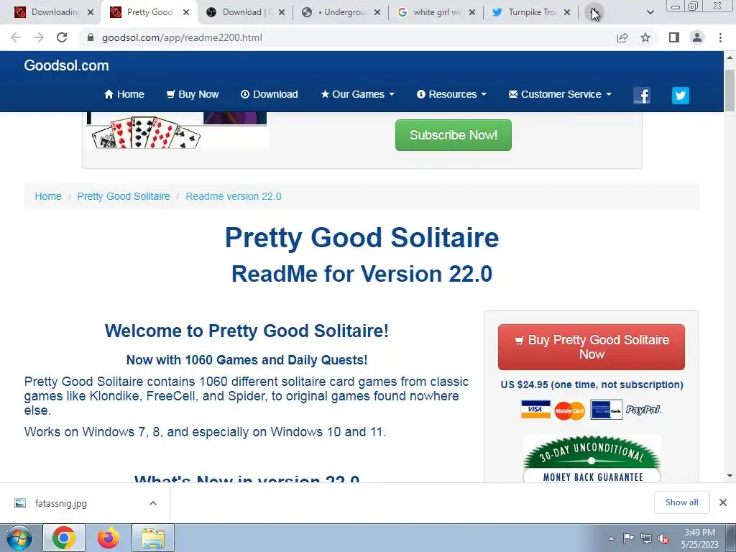
Task: Open Windows Explorer from the taskbar
Action: pyautogui.click(x=153, y=538)
